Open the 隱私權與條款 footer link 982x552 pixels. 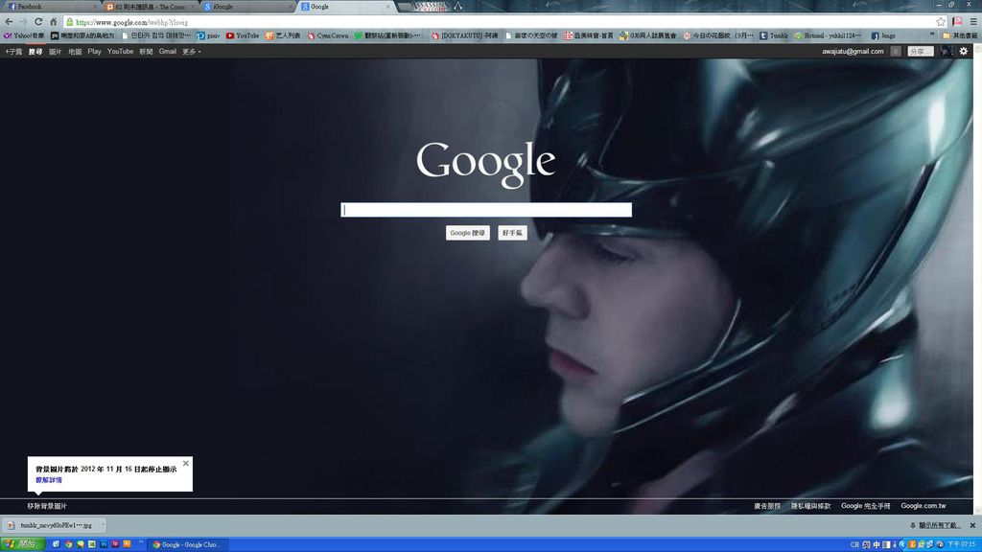tap(810, 506)
